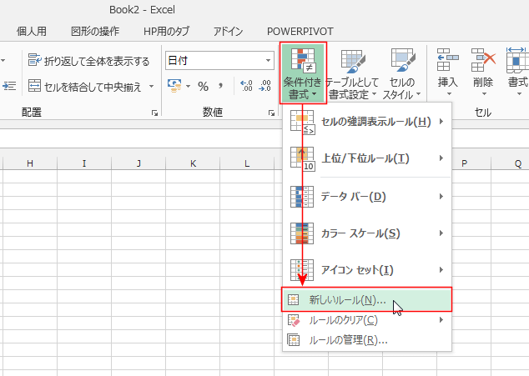Click the 挿入 insert cells icon

(x=448, y=60)
